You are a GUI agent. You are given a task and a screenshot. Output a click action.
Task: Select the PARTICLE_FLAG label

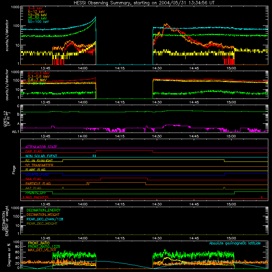(x=38, y=183)
